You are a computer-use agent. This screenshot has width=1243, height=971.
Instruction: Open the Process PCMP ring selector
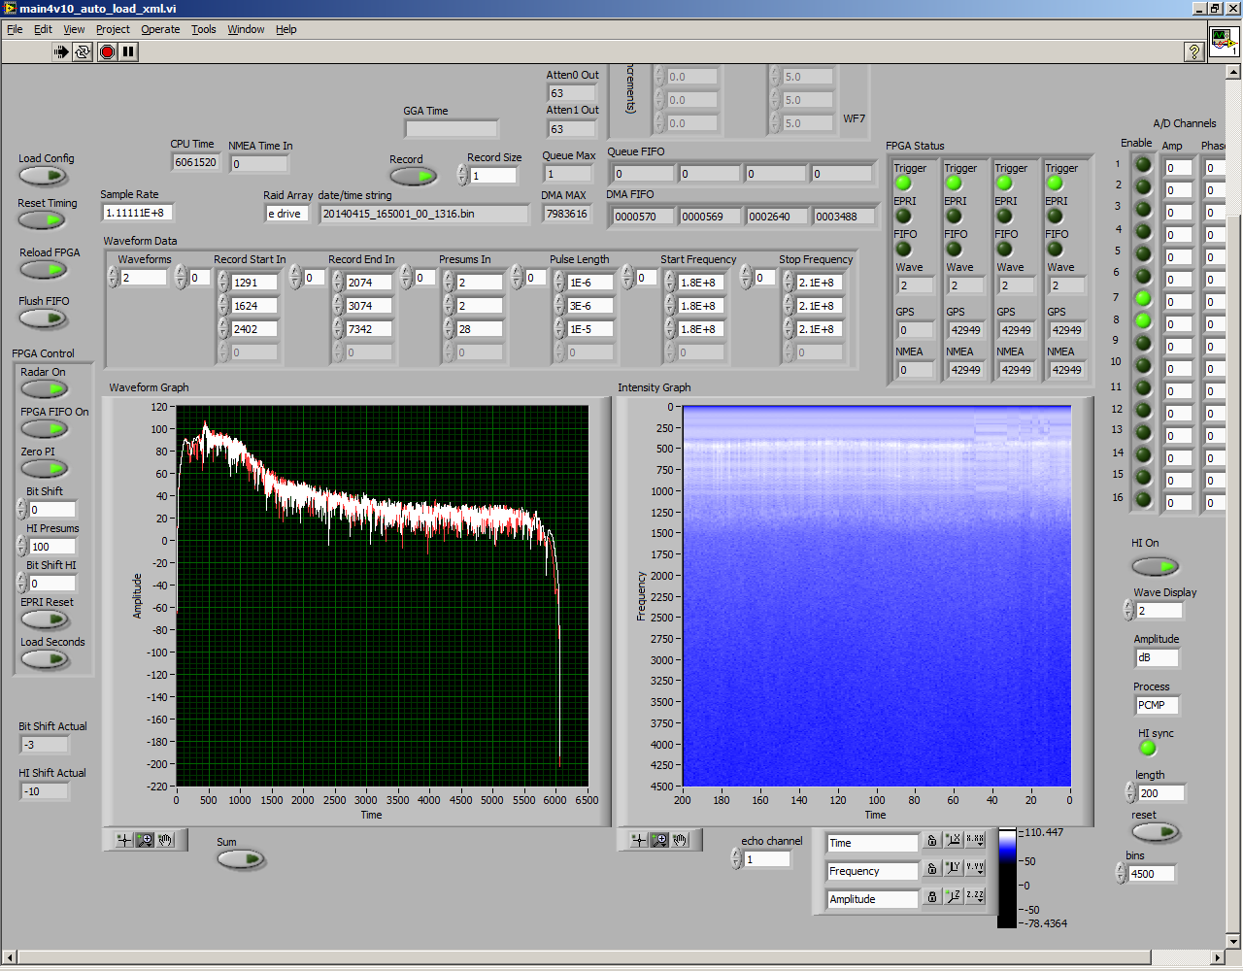click(x=1157, y=706)
